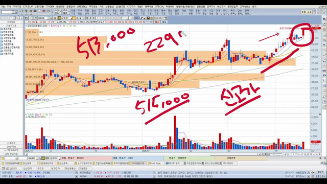Toggle the 종가 단순 moving average legend box

click(49, 26)
